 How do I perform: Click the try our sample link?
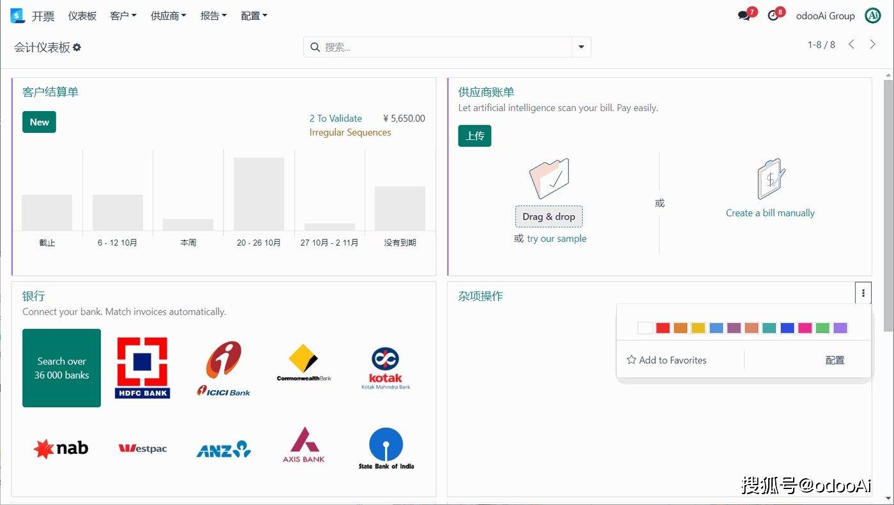[x=557, y=238]
